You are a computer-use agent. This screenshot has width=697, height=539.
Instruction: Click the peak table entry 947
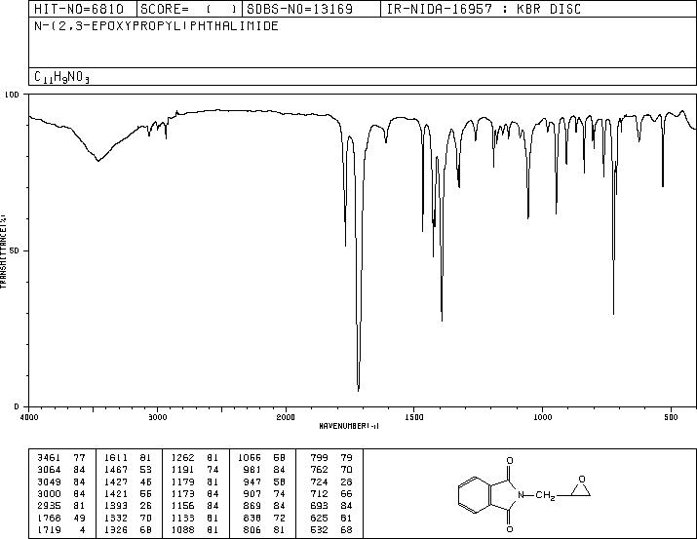(252, 481)
